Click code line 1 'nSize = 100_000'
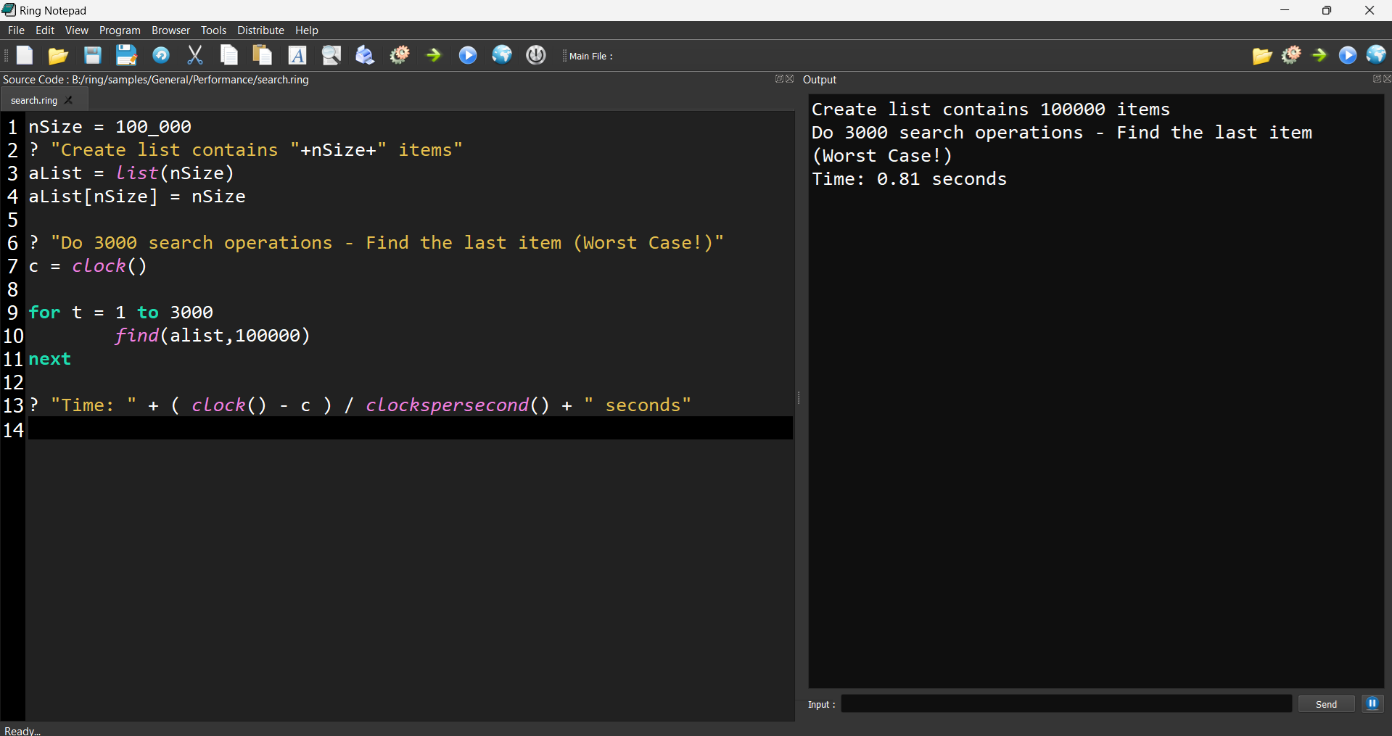Image resolution: width=1392 pixels, height=736 pixels. point(110,127)
